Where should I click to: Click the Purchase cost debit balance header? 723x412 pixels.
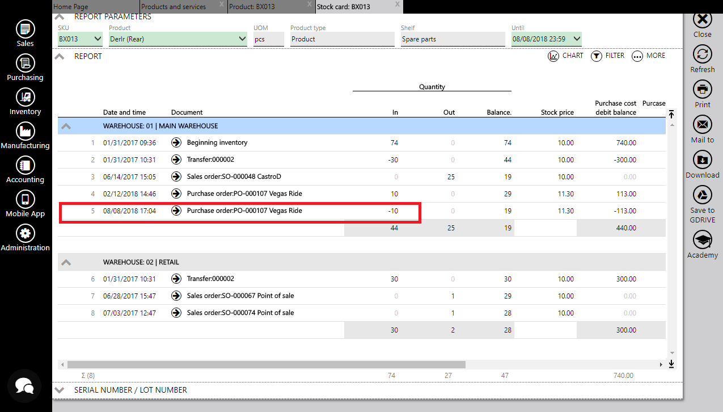pyautogui.click(x=615, y=108)
